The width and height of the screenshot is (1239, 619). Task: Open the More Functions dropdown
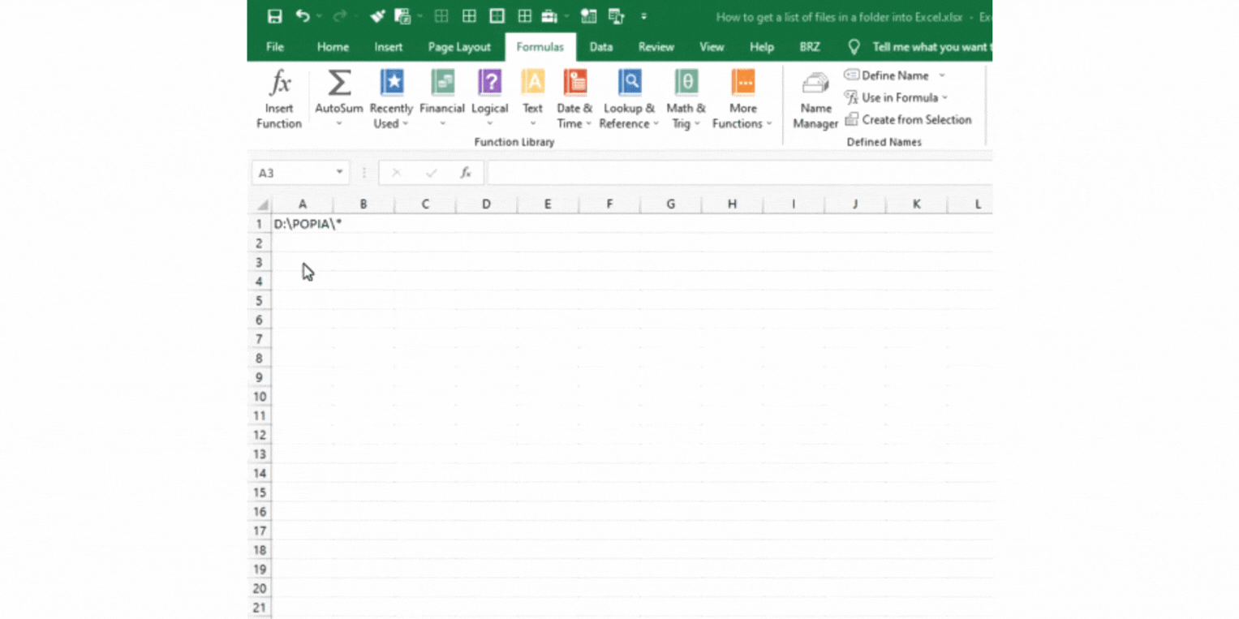pyautogui.click(x=741, y=97)
